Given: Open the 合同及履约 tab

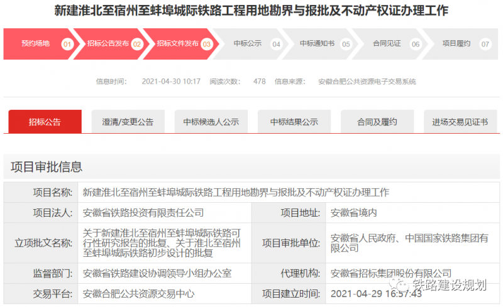Looking at the screenshot, I should [x=377, y=122].
